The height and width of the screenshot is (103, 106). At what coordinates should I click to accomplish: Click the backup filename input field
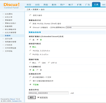49,93
